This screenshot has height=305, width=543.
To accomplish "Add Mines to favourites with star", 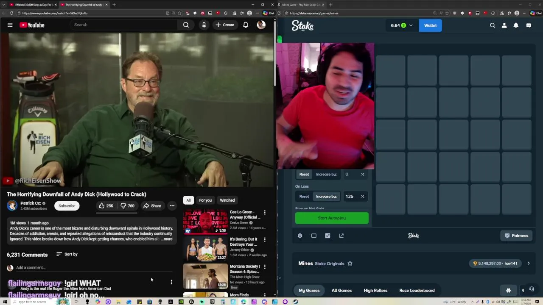I will point(350,263).
